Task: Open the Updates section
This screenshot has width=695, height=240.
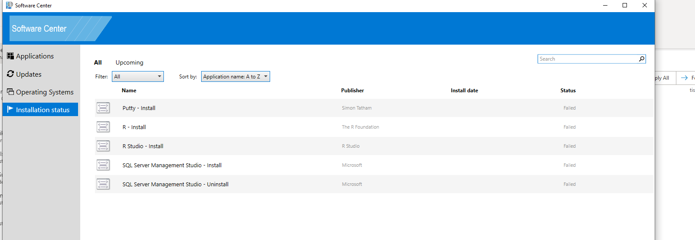Action: point(29,75)
